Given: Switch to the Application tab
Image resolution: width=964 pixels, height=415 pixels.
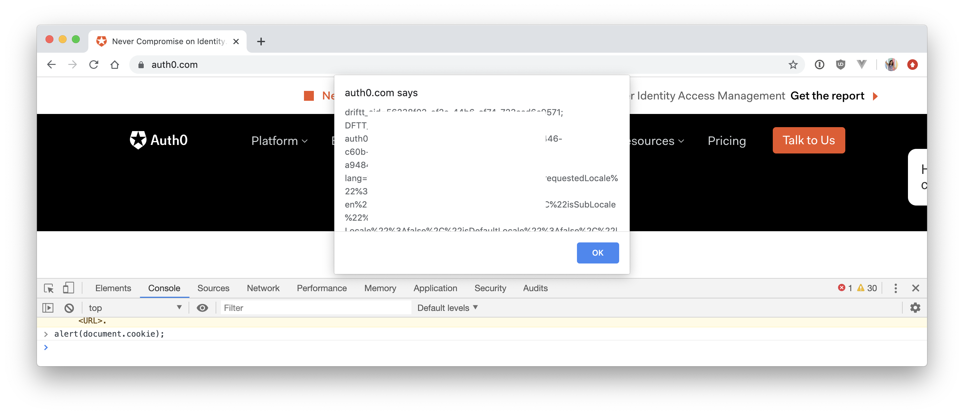Looking at the screenshot, I should click(435, 288).
